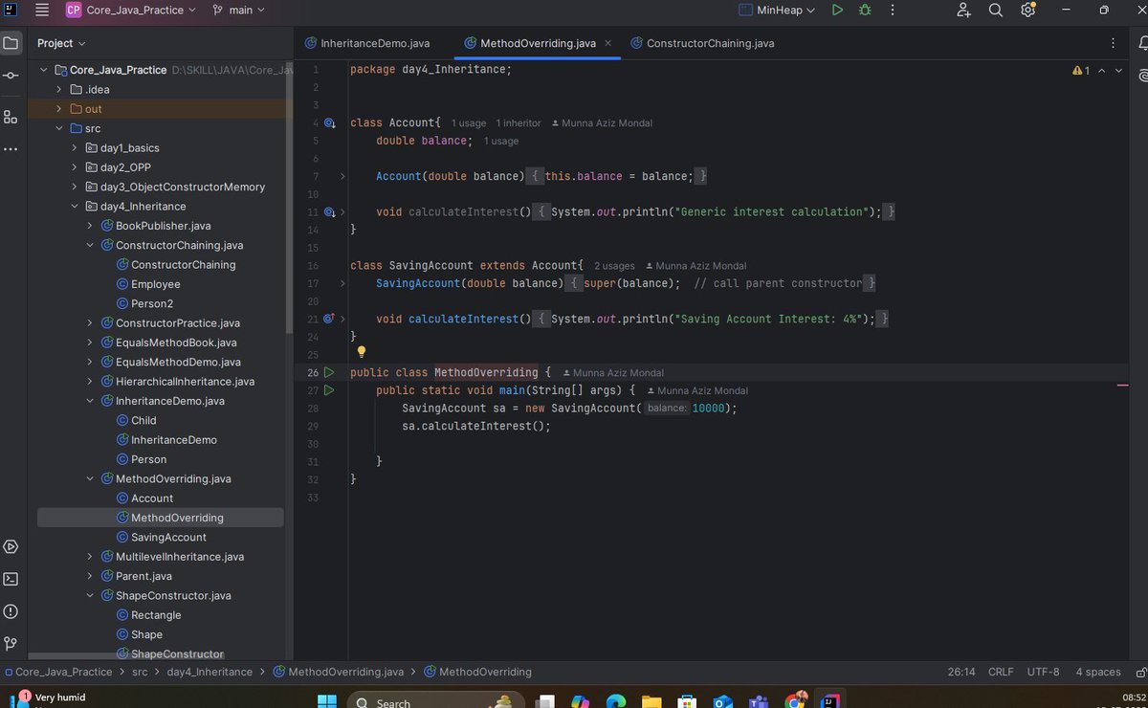
Task: Open the Terminal tool window
Action: coord(11,579)
